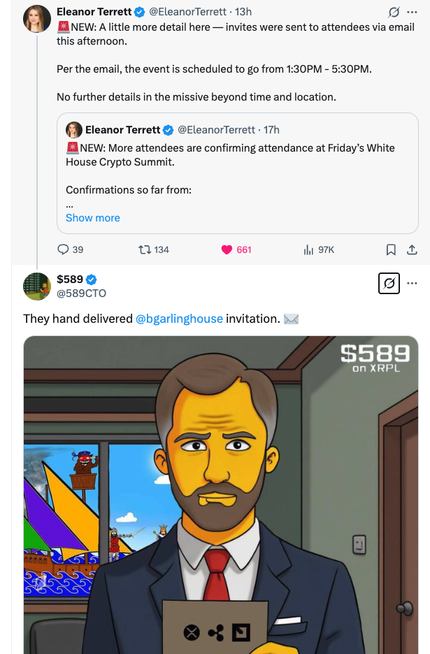
Task: Click the $589 account profile avatar
Action: (37, 286)
